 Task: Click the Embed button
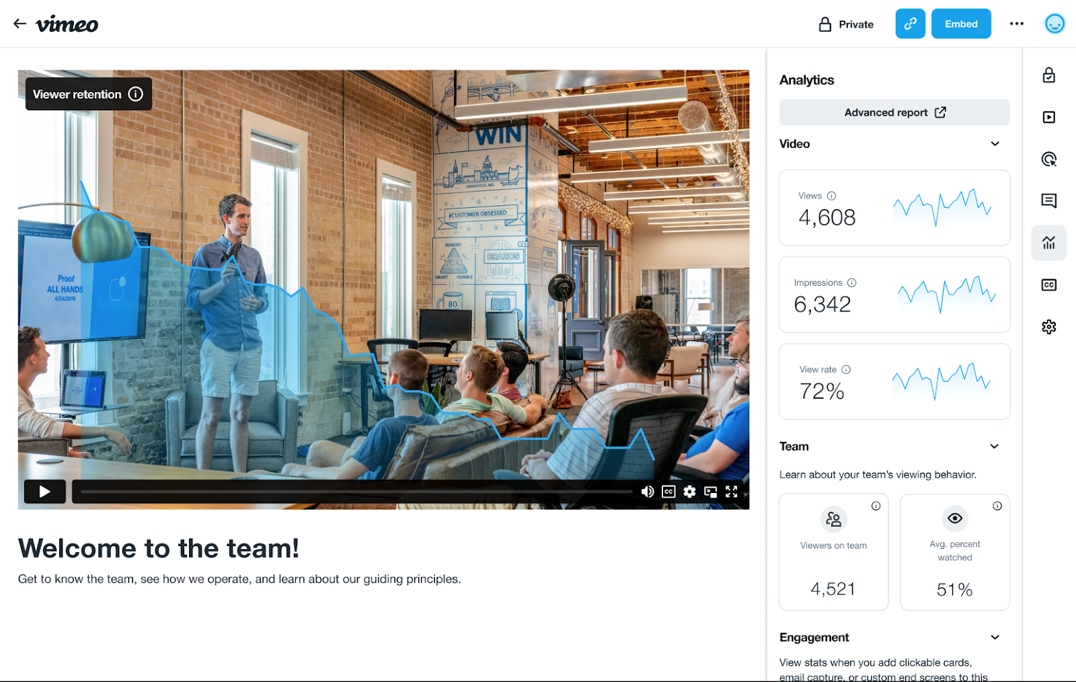(960, 24)
